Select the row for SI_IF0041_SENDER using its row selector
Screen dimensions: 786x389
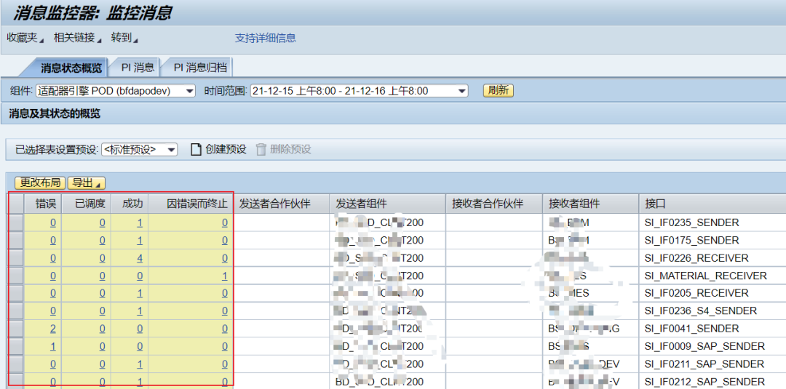[x=16, y=329]
